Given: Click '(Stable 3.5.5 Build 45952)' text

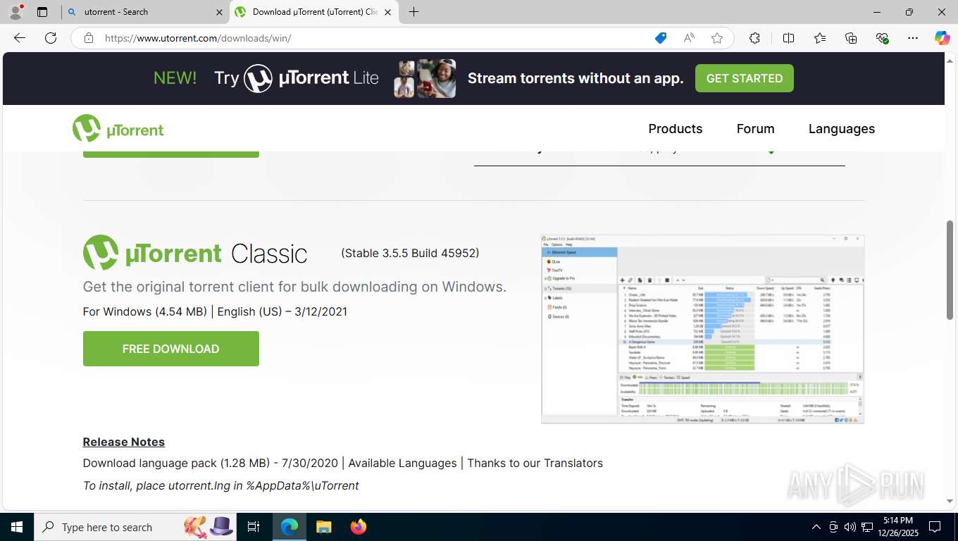Looking at the screenshot, I should click(x=410, y=253).
